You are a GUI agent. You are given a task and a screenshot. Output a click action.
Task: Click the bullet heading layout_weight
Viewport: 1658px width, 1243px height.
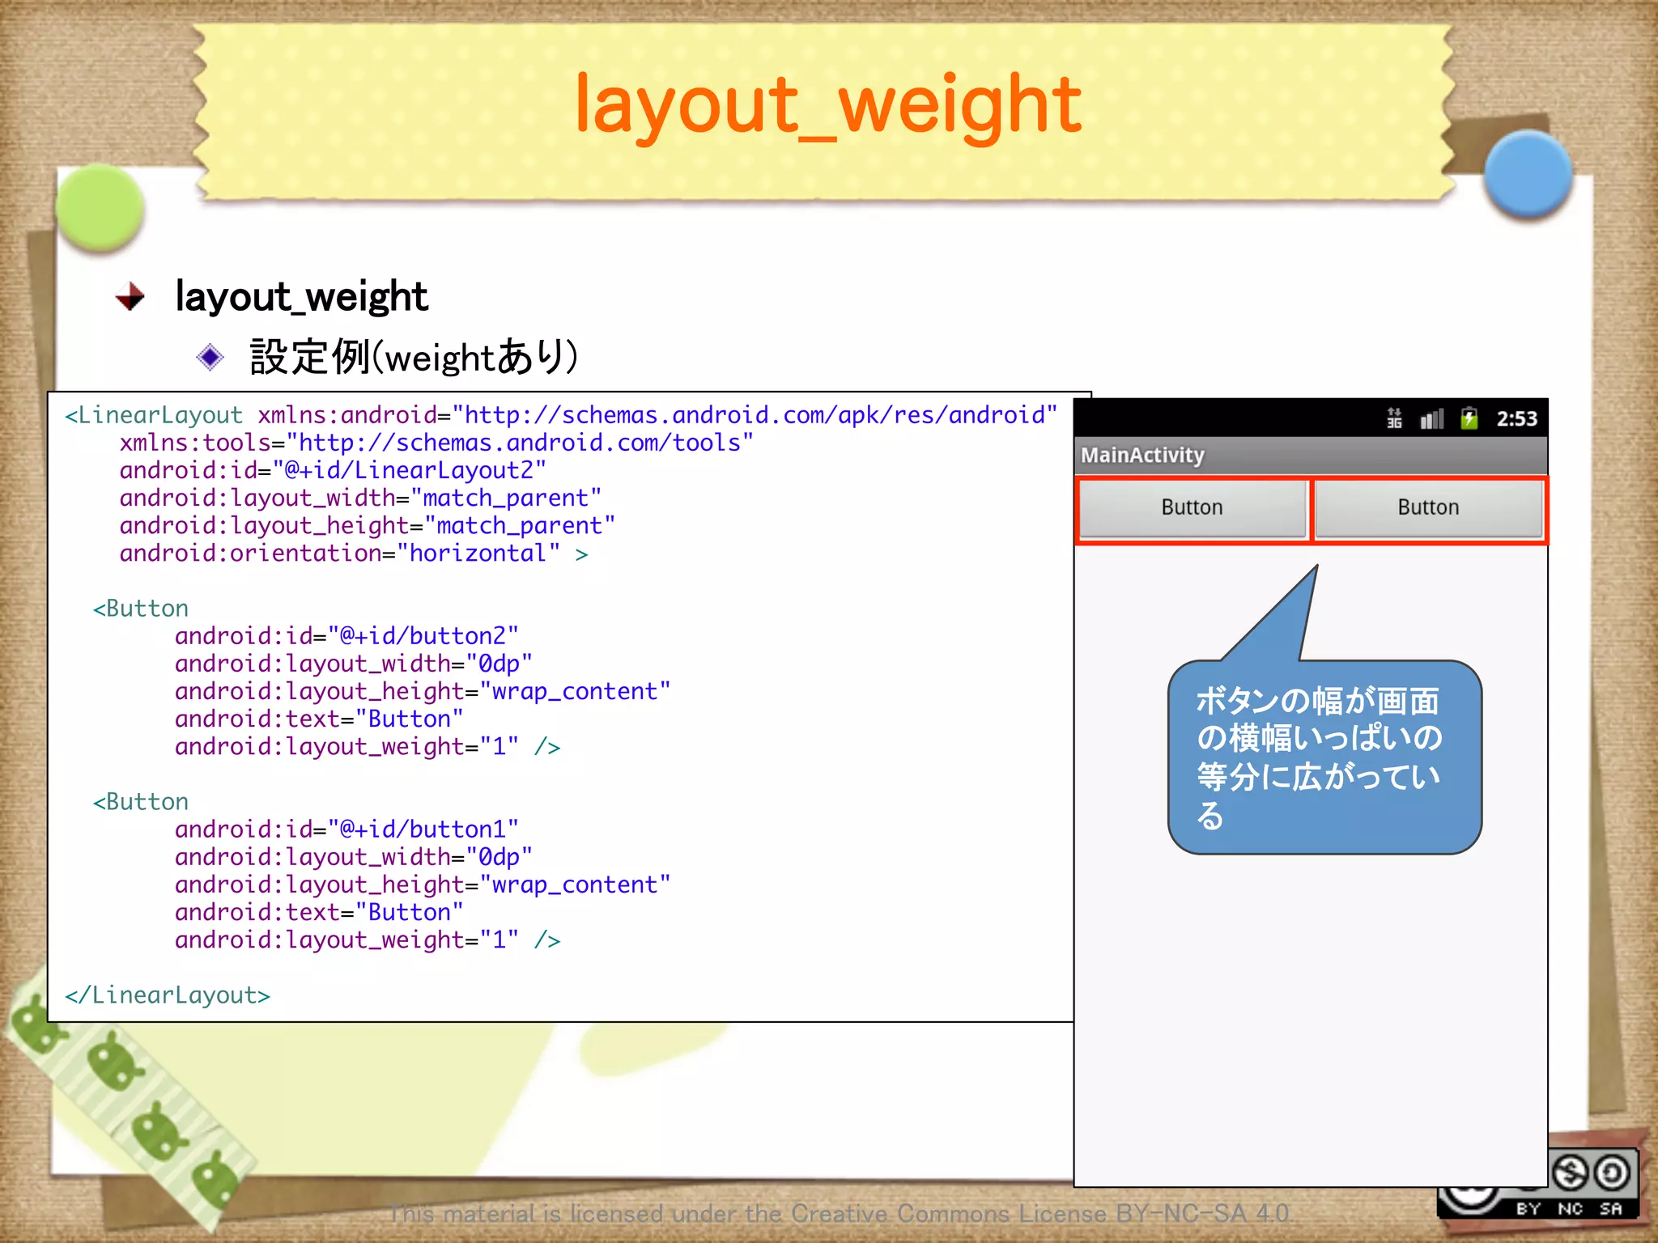pos(301,296)
